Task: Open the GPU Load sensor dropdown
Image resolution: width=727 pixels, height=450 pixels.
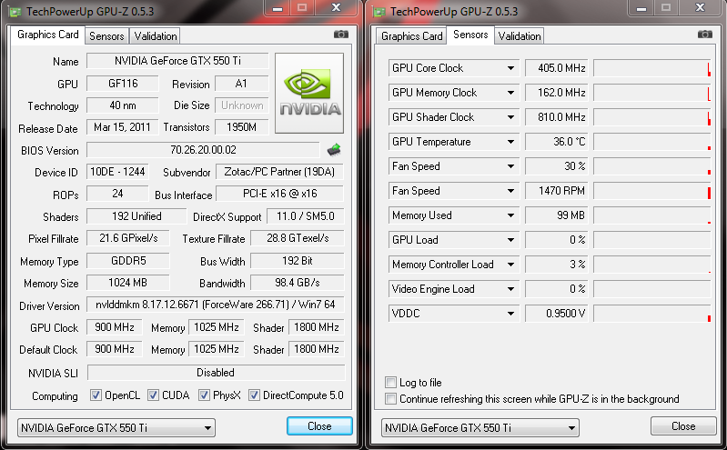Action: pyautogui.click(x=510, y=240)
